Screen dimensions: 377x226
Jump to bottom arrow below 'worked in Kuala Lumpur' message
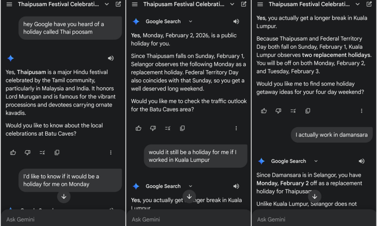(189, 196)
